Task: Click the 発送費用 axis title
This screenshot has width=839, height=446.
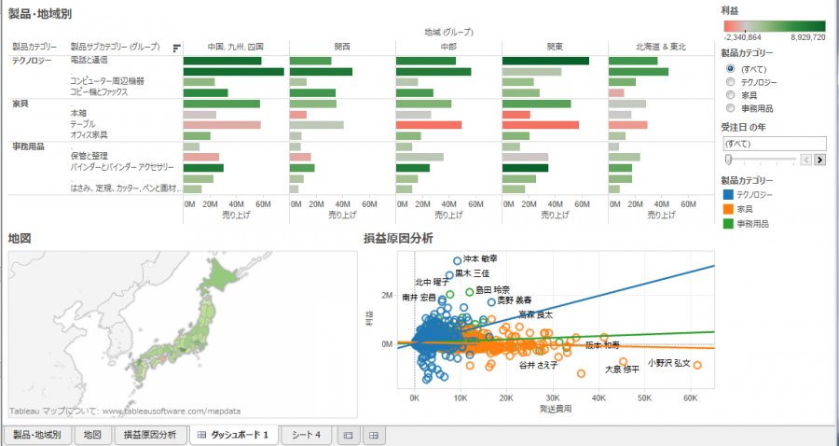Action: [x=556, y=409]
